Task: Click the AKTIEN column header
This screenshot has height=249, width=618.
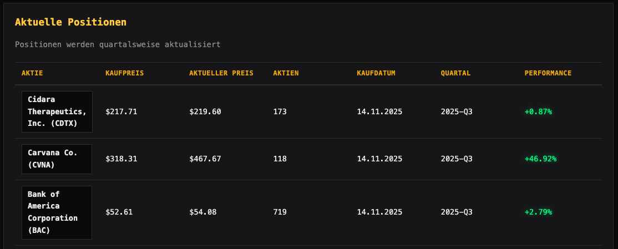Action: pyautogui.click(x=286, y=73)
